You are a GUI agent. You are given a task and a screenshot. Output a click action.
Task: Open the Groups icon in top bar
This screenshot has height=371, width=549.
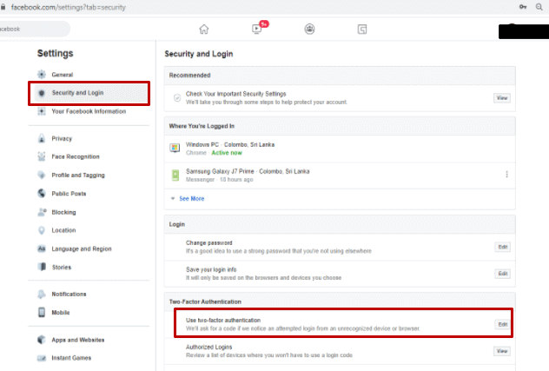[309, 29]
